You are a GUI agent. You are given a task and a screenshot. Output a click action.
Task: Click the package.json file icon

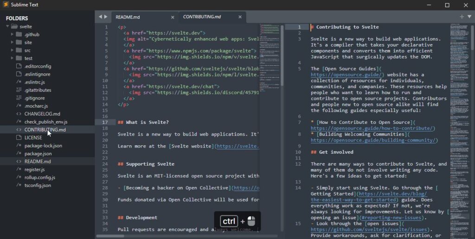click(x=19, y=154)
